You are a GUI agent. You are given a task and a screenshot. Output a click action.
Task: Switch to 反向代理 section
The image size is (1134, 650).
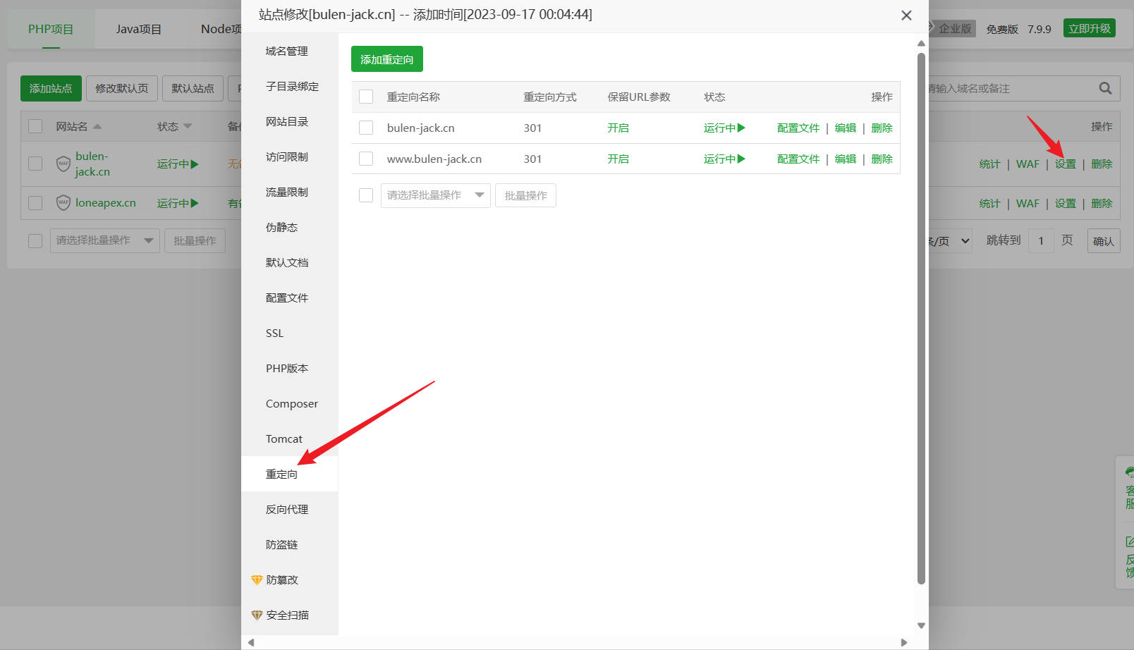(x=286, y=509)
